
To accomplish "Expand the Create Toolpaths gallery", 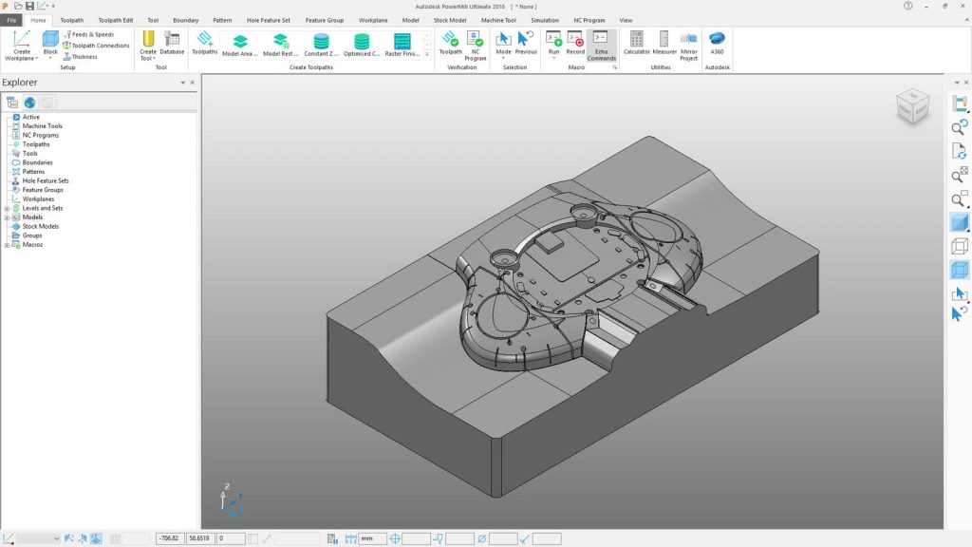I will 427,54.
